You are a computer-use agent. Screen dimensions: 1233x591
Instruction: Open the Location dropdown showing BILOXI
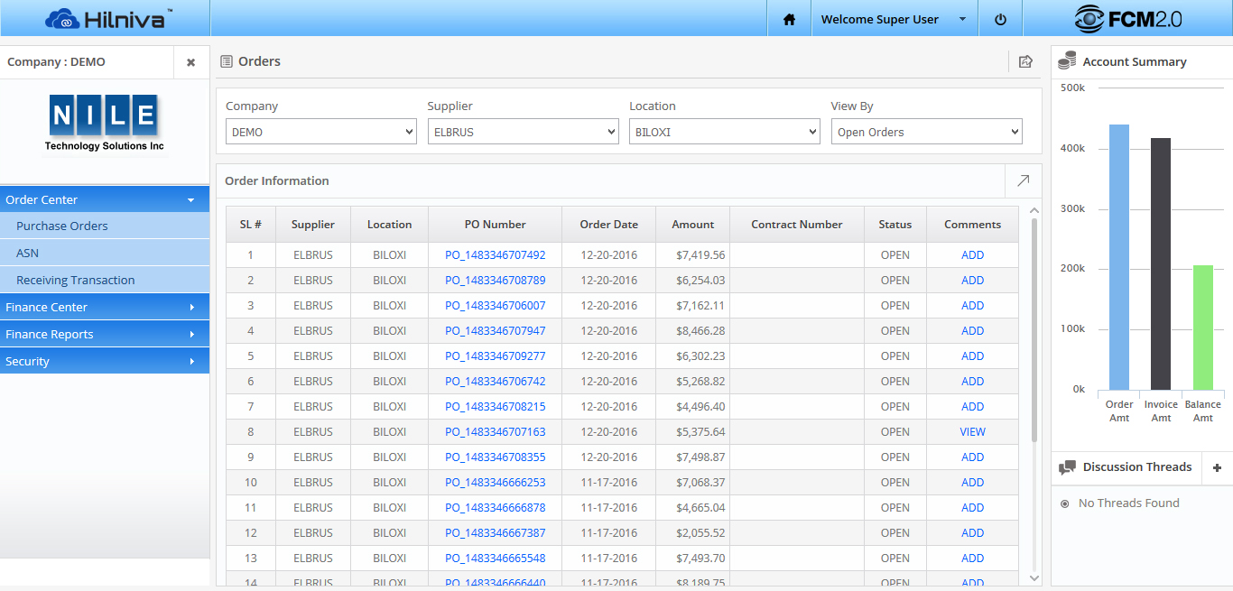point(724,132)
